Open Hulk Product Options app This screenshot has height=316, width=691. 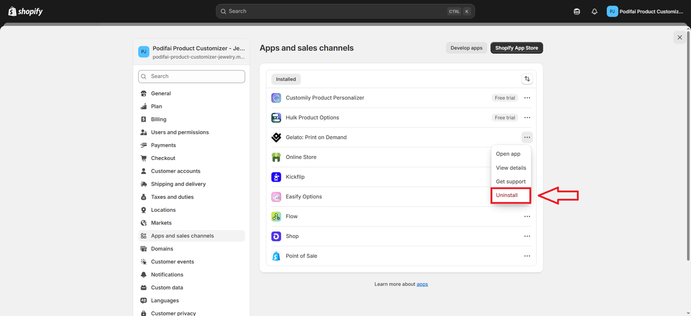pyautogui.click(x=312, y=118)
